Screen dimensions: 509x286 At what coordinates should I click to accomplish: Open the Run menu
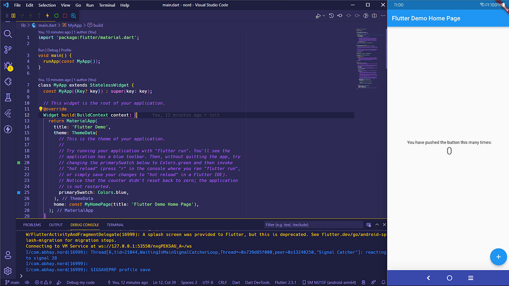90,5
